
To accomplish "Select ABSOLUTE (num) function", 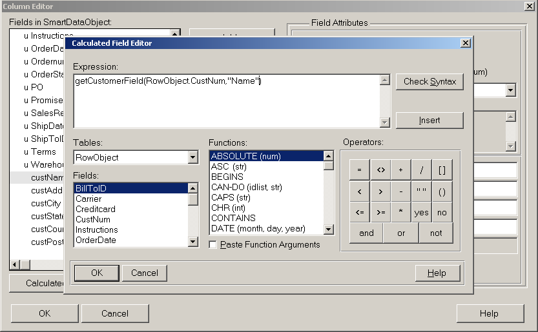I will tap(267, 156).
